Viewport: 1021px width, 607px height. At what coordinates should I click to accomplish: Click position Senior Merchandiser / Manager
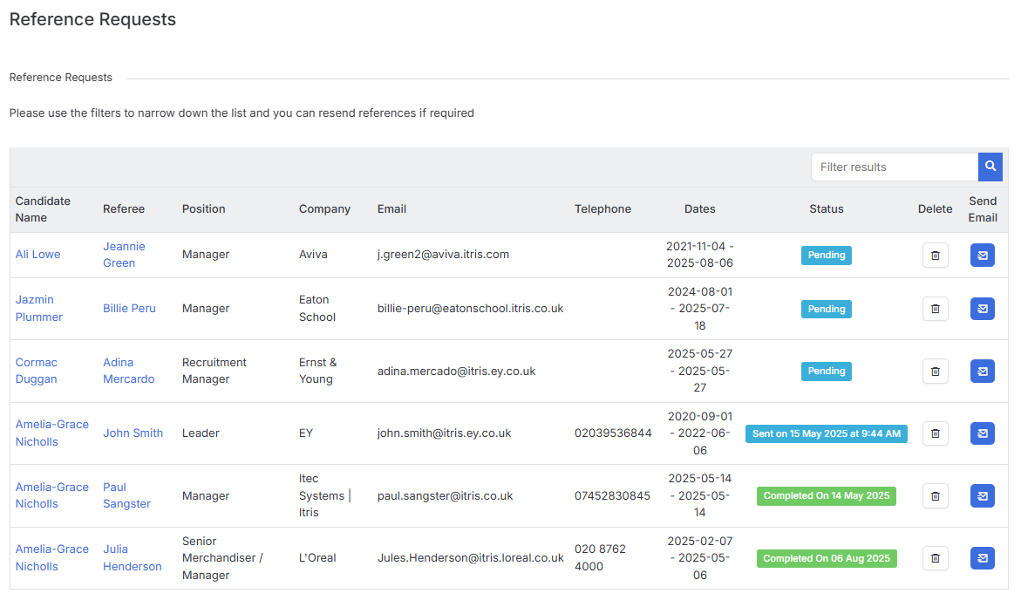point(222,557)
